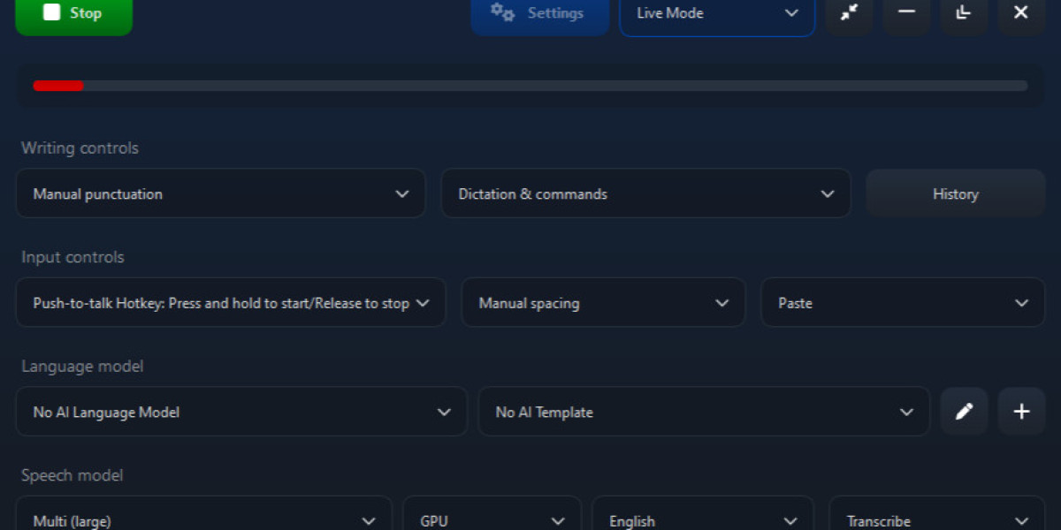Choose from the No AI Language Model dropdown
Screen dimensions: 1061x530
point(241,412)
